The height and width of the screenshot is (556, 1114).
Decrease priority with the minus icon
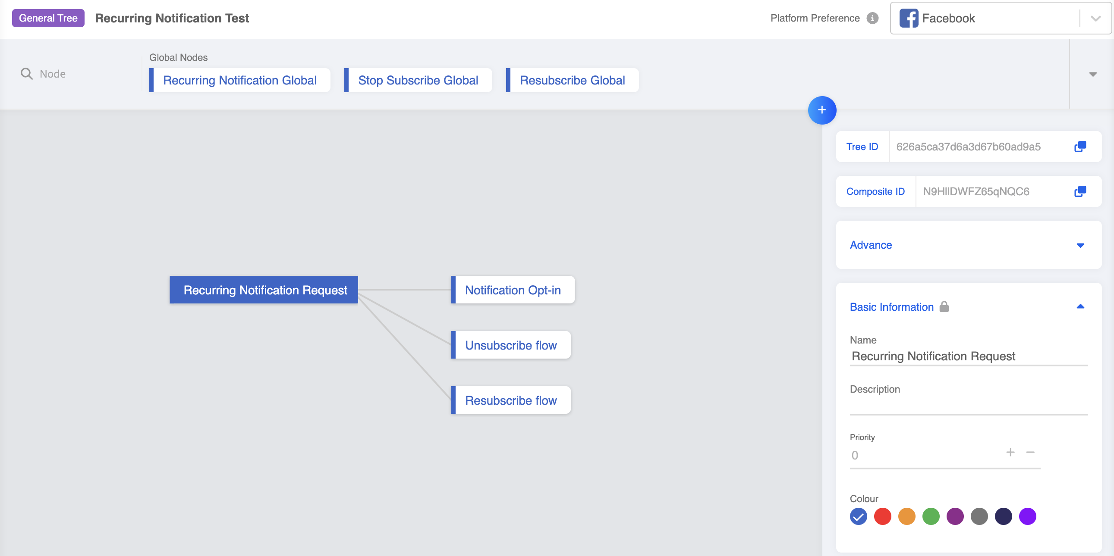point(1031,452)
